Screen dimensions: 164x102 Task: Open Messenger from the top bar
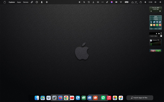(x=112, y=2)
